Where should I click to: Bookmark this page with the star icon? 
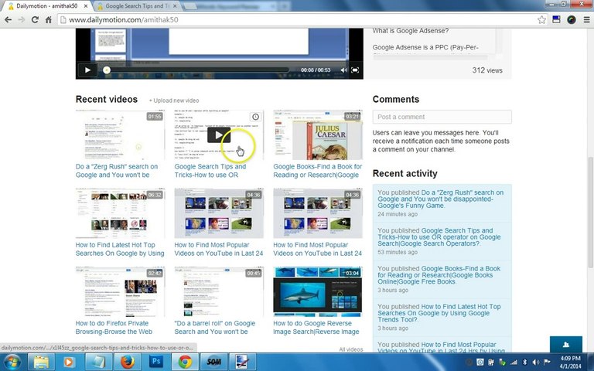pos(541,19)
